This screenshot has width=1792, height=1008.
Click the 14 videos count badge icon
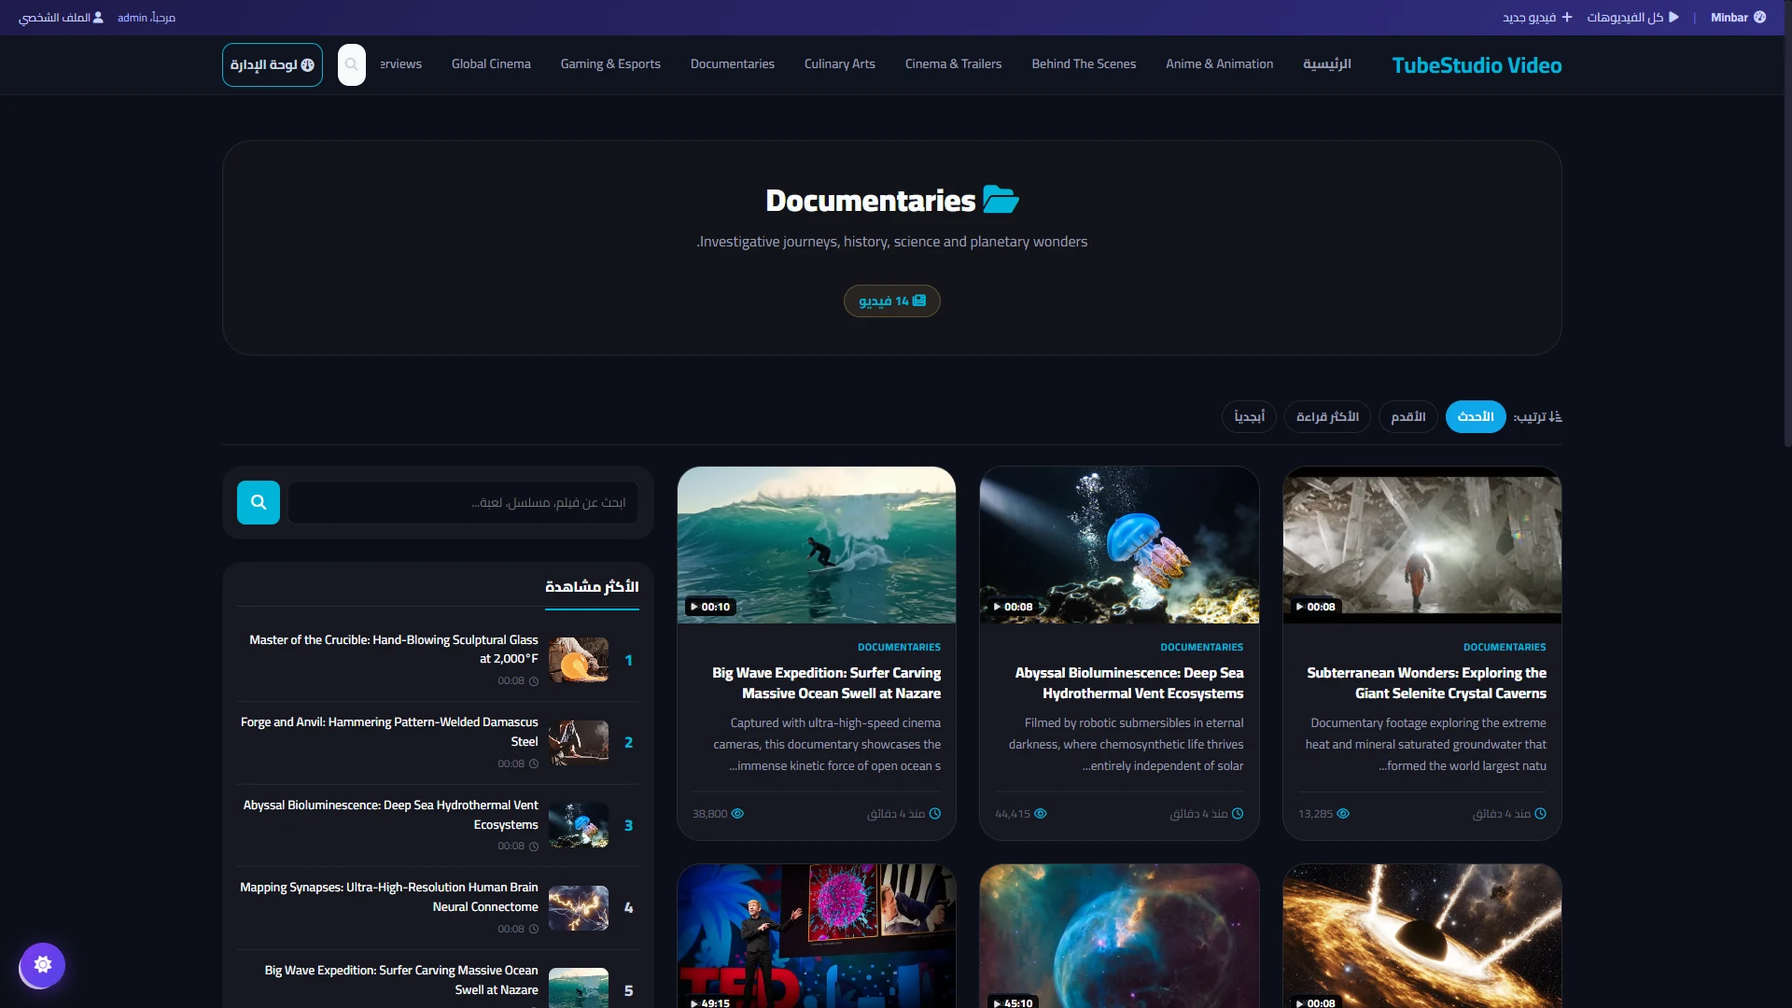919,301
